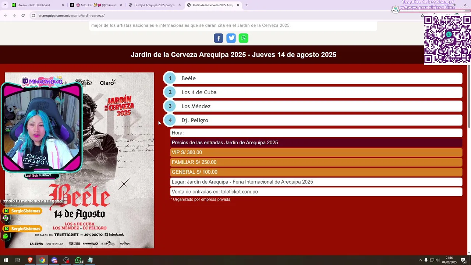Viewport: 471px width, 265px height.
Task: Select artist row 4 Dj. Peligro
Action: pos(313,120)
